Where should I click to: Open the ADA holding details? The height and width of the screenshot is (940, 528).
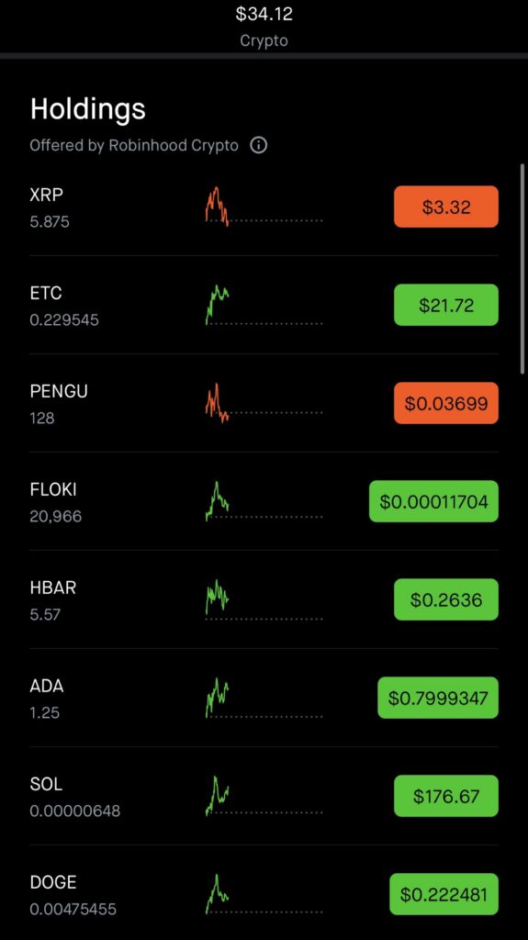(x=264, y=698)
